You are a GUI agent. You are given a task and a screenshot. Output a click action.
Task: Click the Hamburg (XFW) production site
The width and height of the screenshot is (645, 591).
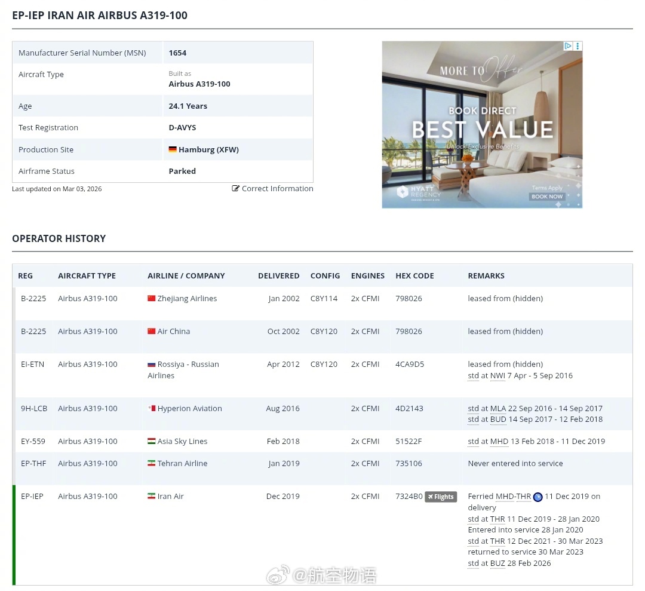(x=208, y=149)
